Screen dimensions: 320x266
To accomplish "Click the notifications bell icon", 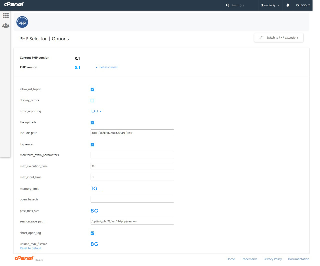I will 288,5.
